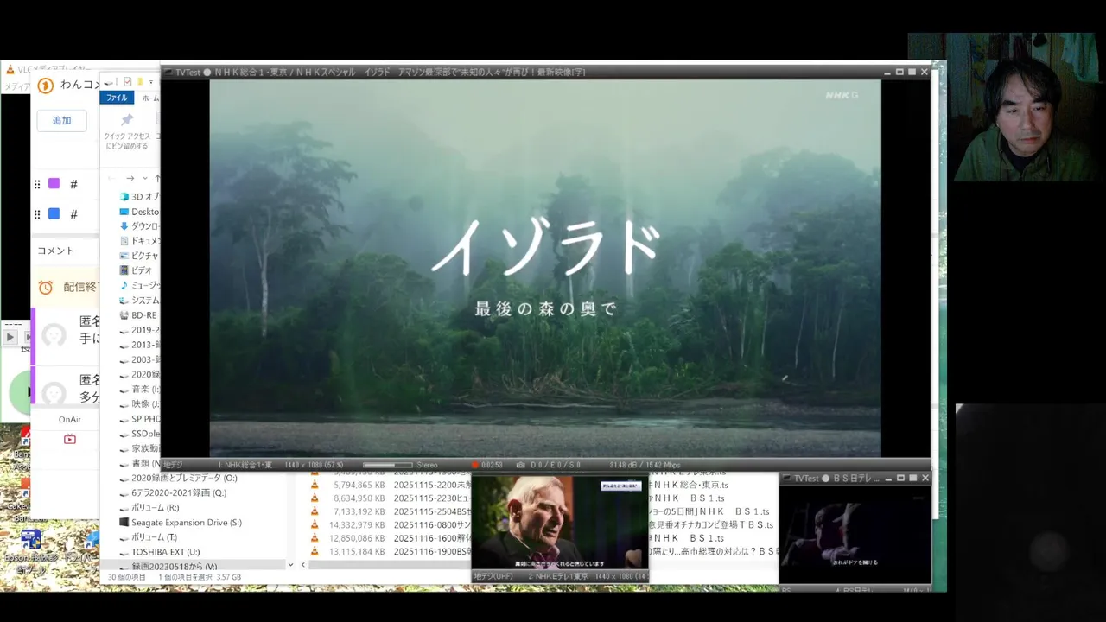Click the 8,634,950 KB size cell
This screenshot has height=622, width=1106.
click(359, 498)
